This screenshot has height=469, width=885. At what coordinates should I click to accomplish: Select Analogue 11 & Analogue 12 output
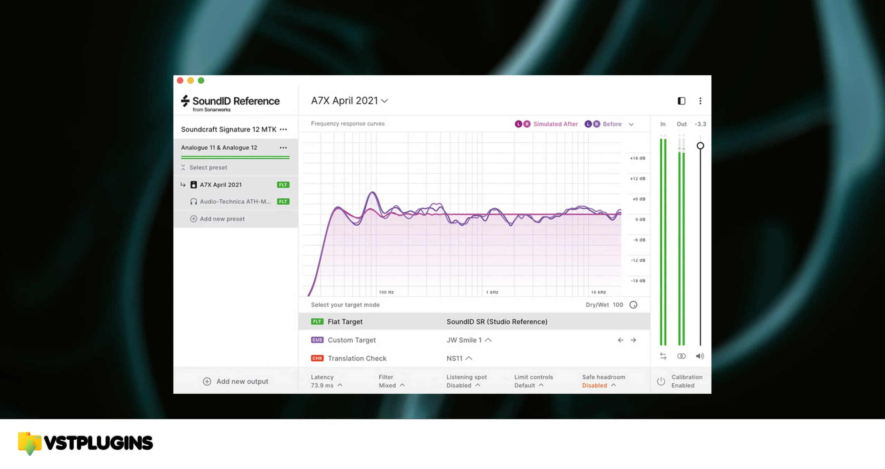(235, 148)
